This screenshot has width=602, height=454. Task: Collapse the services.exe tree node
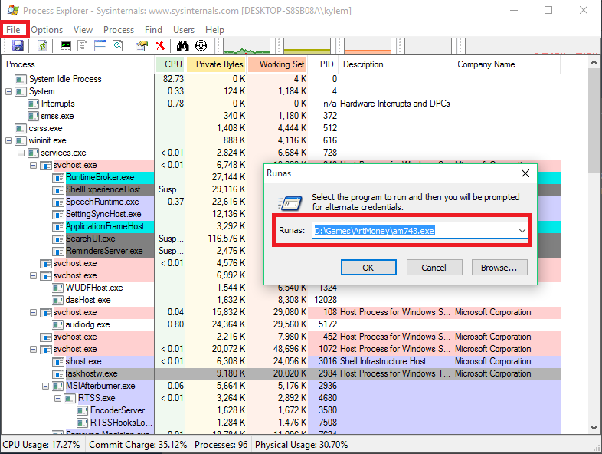(21, 153)
